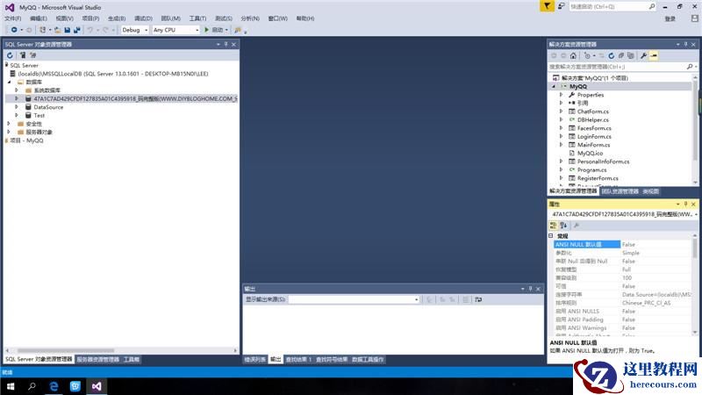
Task: Select DBHelper.cs in Solution Explorer
Action: pyautogui.click(x=593, y=120)
